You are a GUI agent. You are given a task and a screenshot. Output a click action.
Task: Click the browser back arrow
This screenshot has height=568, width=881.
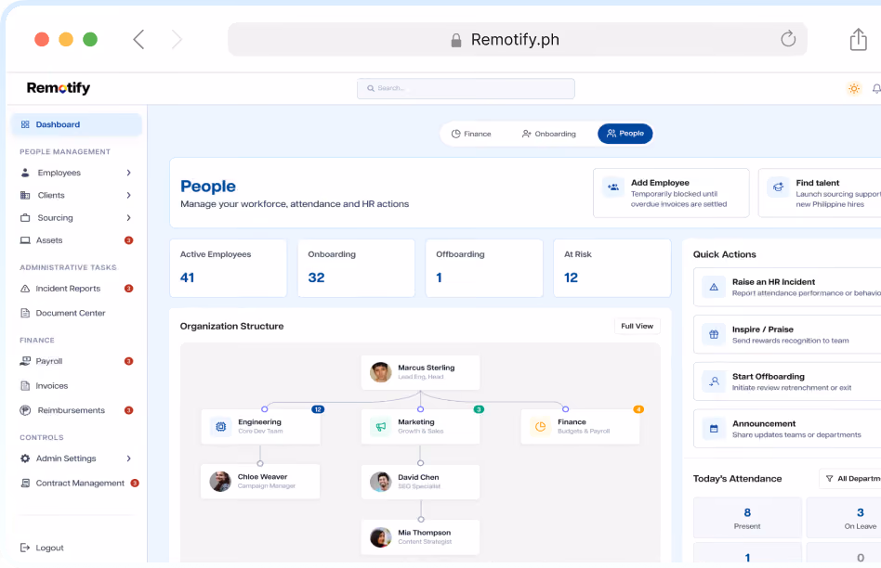(x=138, y=39)
